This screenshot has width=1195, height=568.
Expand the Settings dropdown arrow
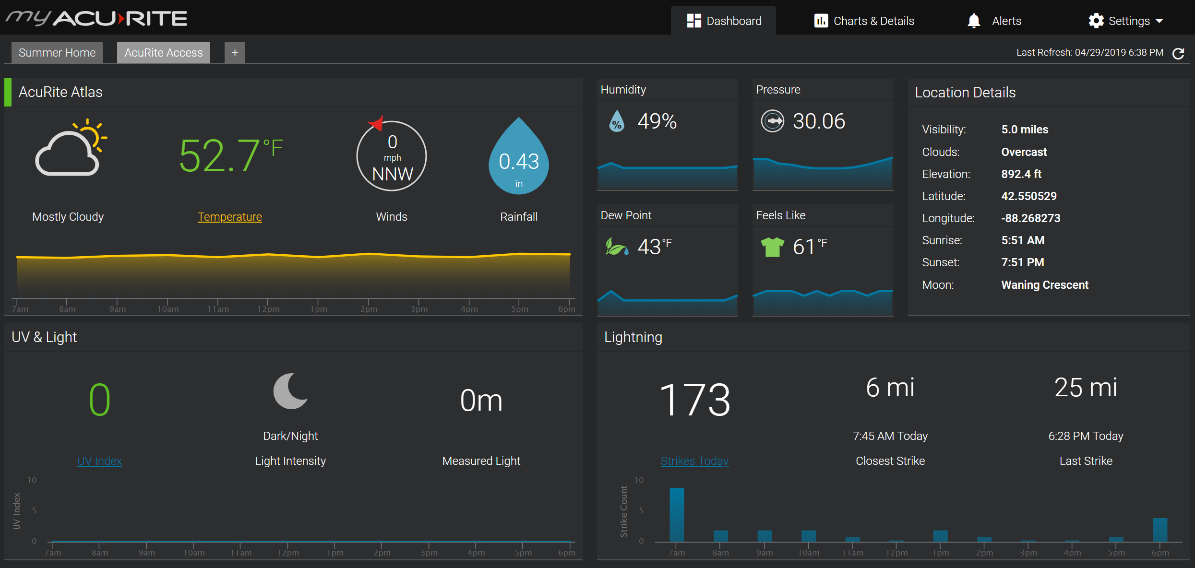1159,21
